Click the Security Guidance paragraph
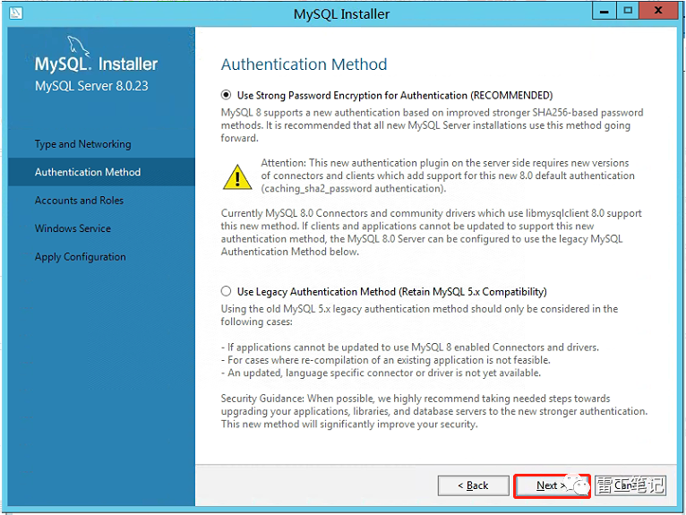This screenshot has height=515, width=686. click(434, 411)
